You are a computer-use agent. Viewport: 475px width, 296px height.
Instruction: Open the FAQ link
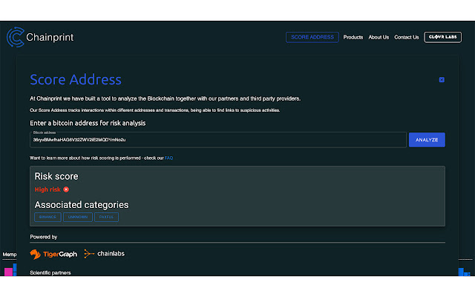pos(168,158)
